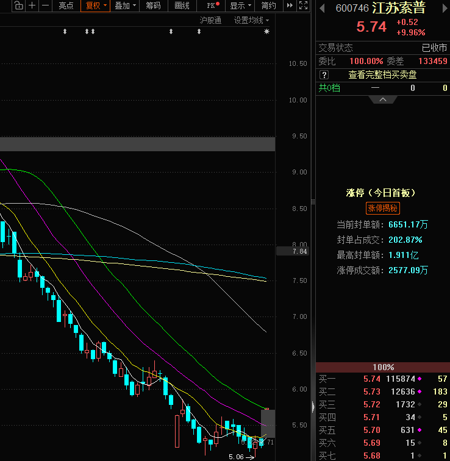Click the 沪股通 label

[x=210, y=20]
